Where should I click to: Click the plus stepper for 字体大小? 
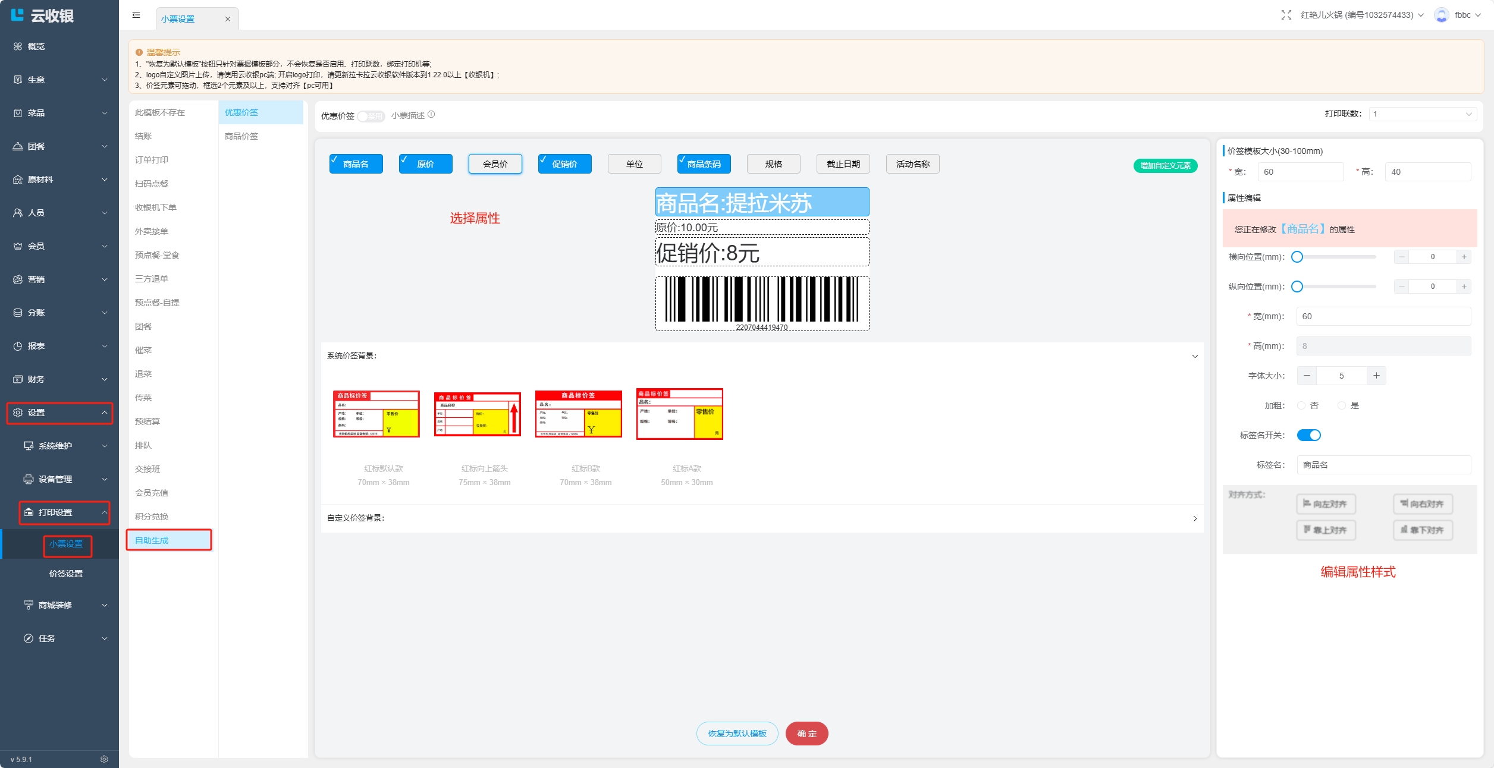[1376, 376]
